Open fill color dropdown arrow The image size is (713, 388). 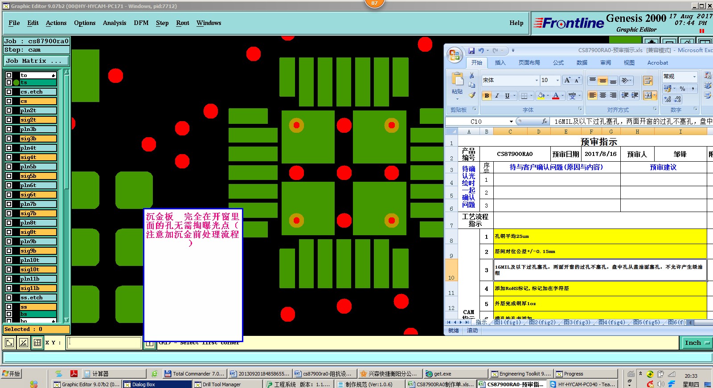click(x=548, y=96)
